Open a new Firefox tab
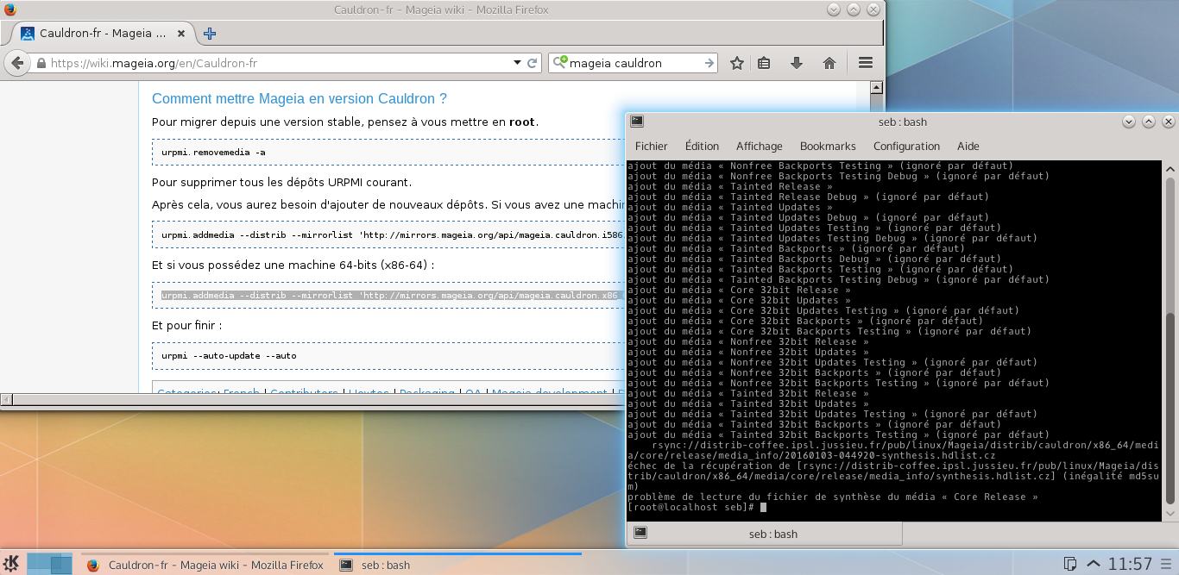This screenshot has width=1179, height=575. (210, 34)
